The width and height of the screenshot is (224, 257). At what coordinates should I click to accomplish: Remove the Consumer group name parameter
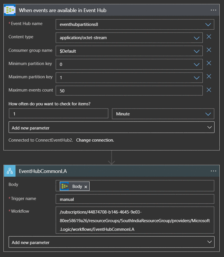pyautogui.click(x=209, y=50)
